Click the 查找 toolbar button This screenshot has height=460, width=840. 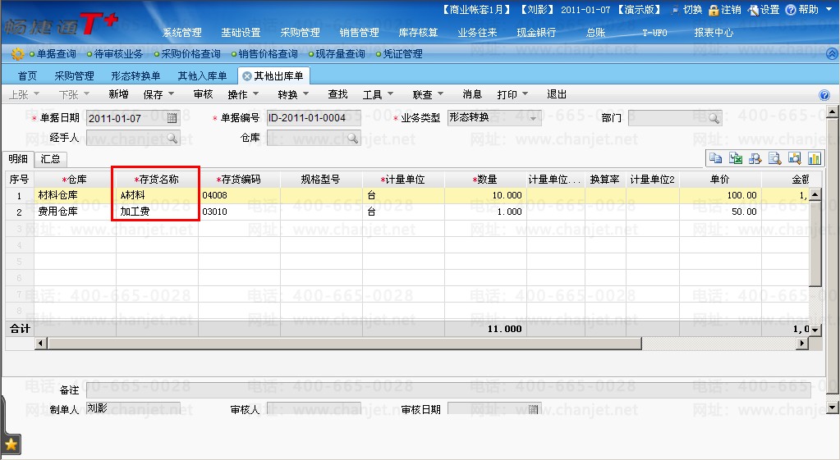tap(337, 94)
